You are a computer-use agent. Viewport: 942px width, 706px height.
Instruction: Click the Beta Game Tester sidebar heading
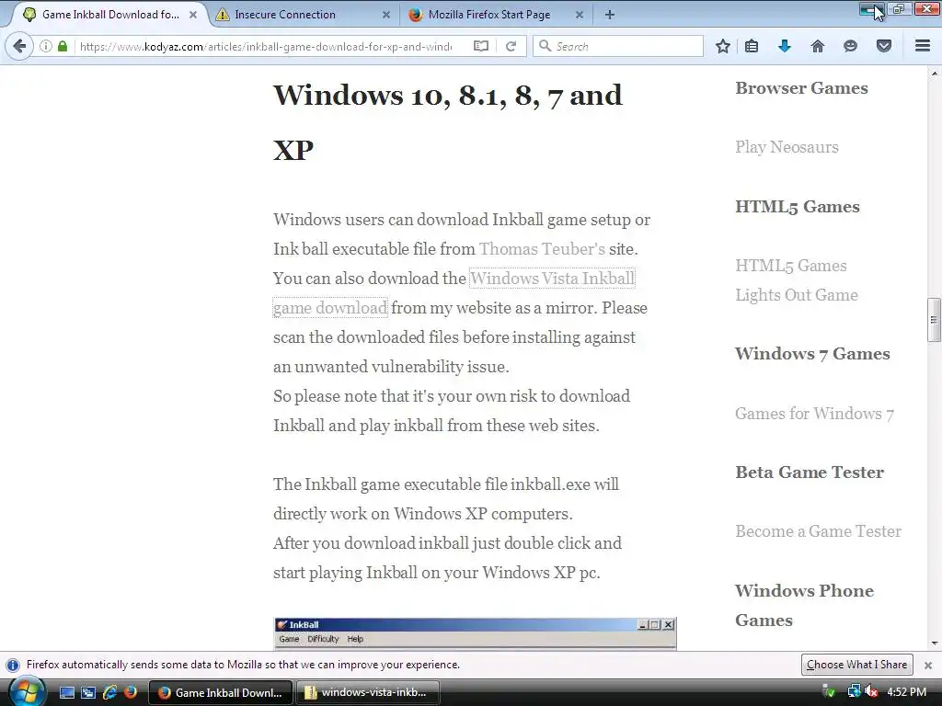(810, 473)
